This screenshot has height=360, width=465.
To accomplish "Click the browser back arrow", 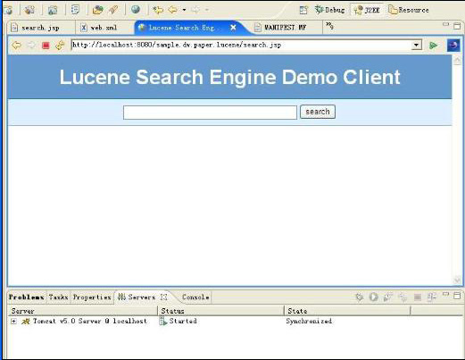I will pos(16,46).
